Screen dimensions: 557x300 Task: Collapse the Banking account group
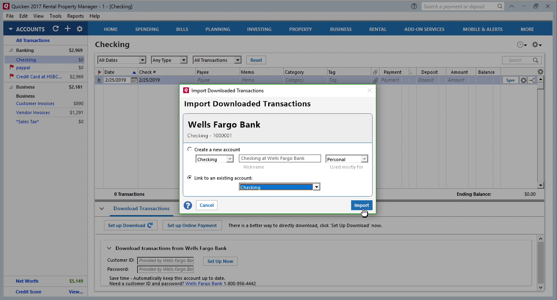click(11, 50)
